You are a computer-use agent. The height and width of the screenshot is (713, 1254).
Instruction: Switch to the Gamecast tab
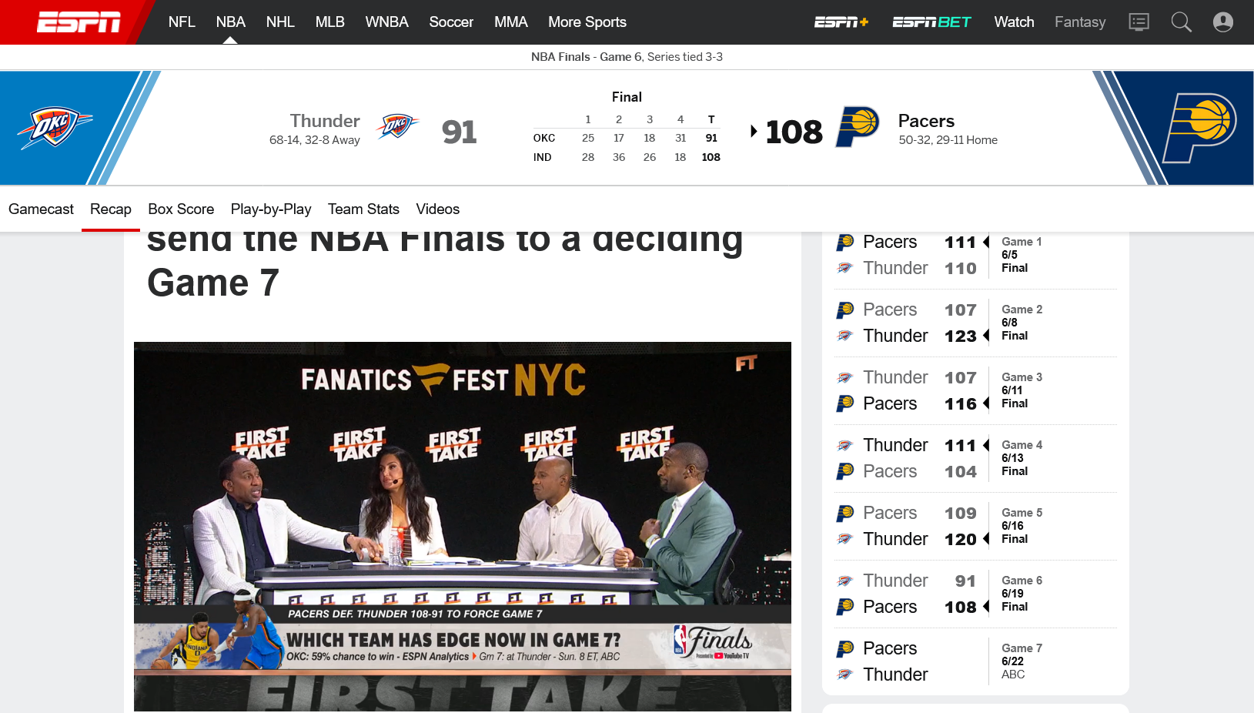pos(41,209)
